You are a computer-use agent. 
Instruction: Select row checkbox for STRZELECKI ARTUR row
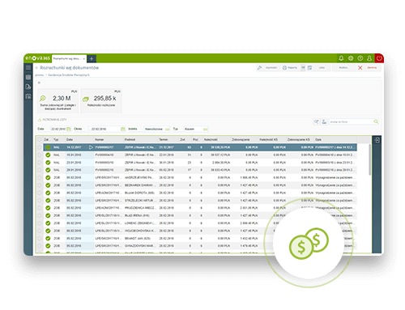point(40,201)
